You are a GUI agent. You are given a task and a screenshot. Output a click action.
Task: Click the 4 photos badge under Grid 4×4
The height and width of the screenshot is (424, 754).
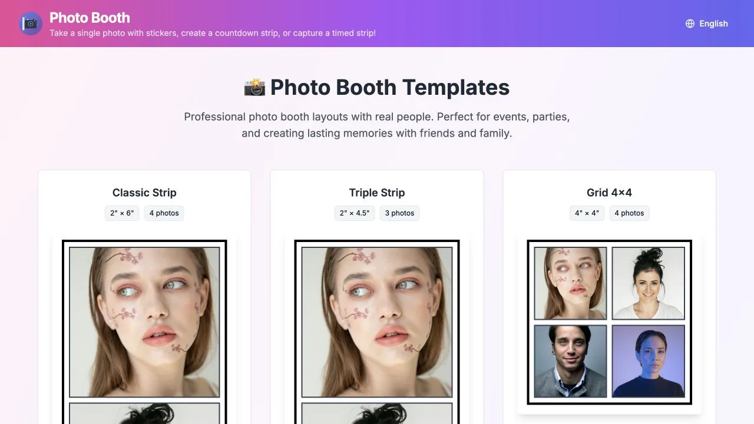pos(629,213)
